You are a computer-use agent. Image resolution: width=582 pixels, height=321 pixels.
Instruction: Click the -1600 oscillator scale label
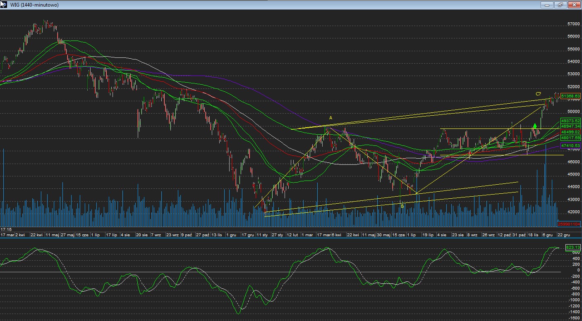point(574,318)
